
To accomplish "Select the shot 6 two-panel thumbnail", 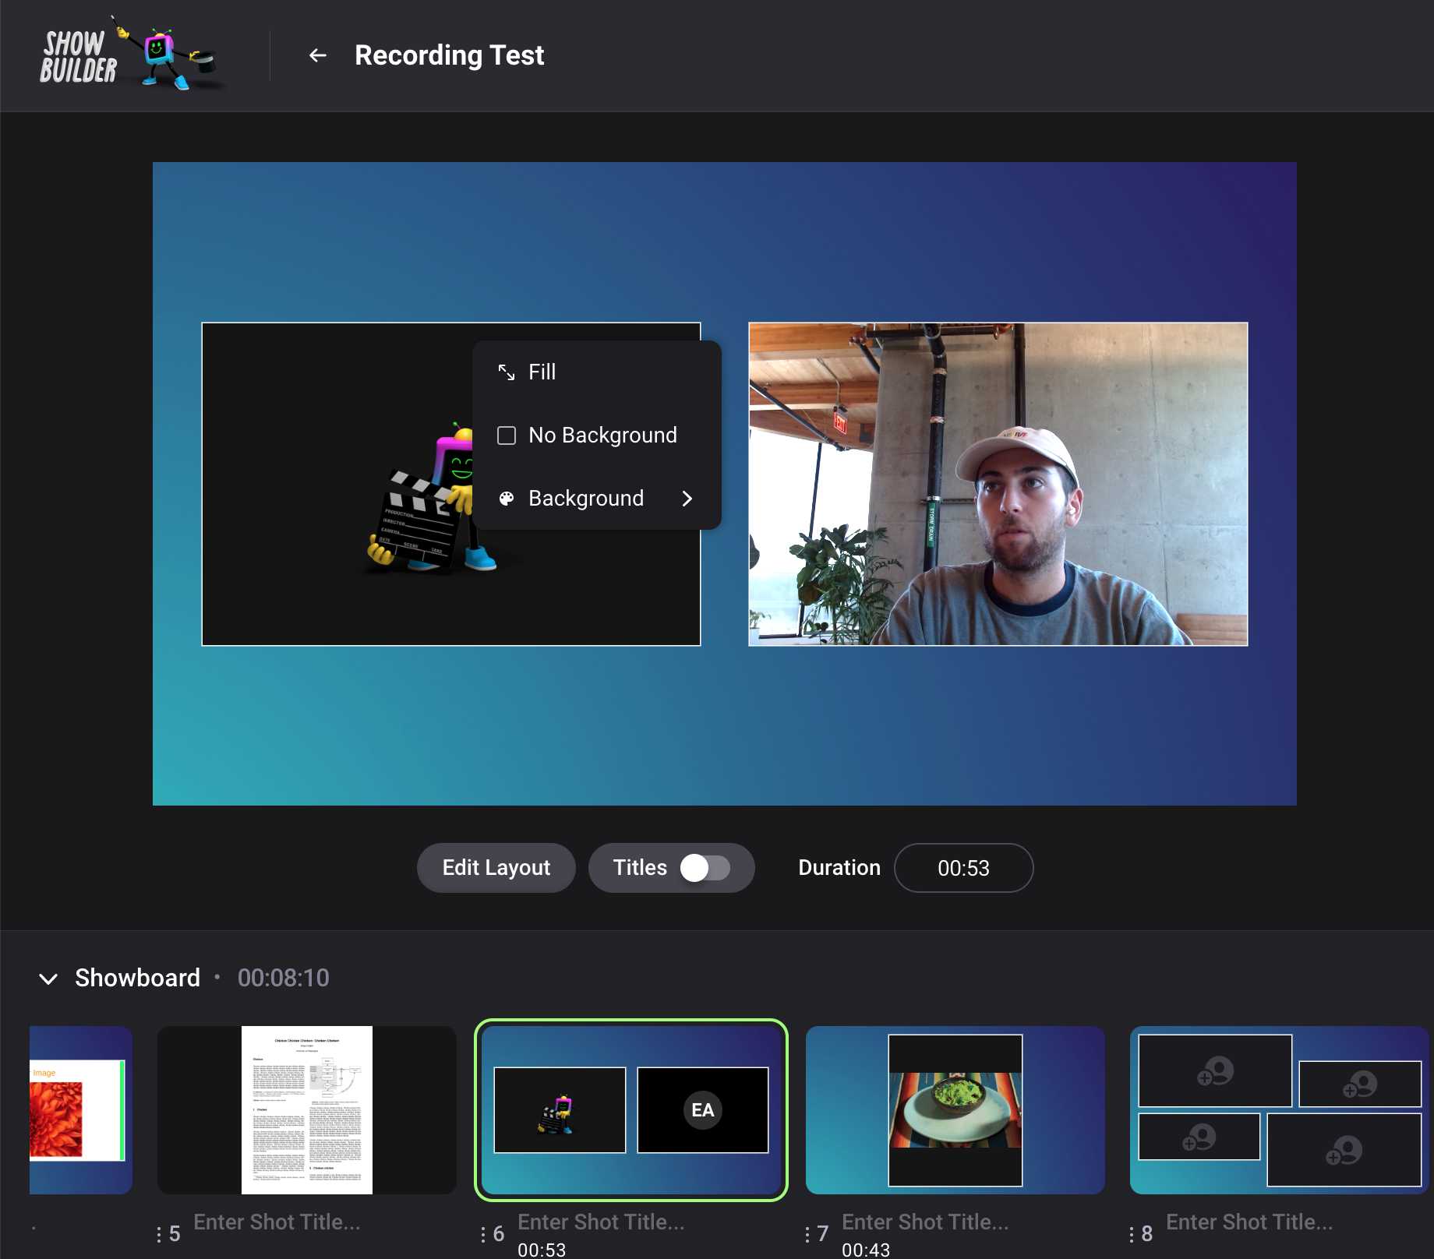I will click(x=631, y=1110).
